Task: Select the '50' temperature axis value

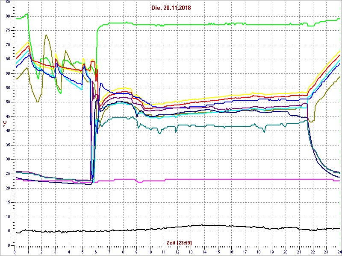Action: click(x=8, y=102)
